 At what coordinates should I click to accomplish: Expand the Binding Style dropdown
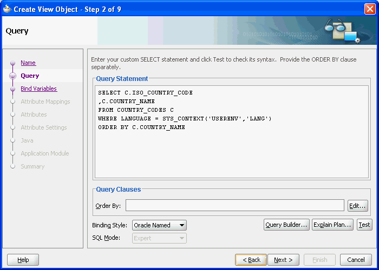(159, 225)
